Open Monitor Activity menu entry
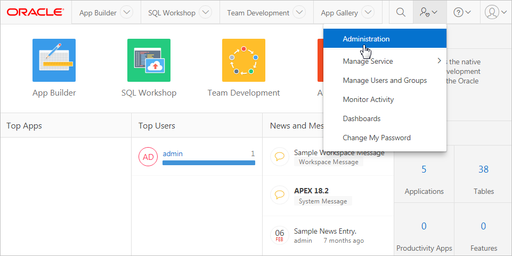Viewport: 512px width, 256px height. 385,99
